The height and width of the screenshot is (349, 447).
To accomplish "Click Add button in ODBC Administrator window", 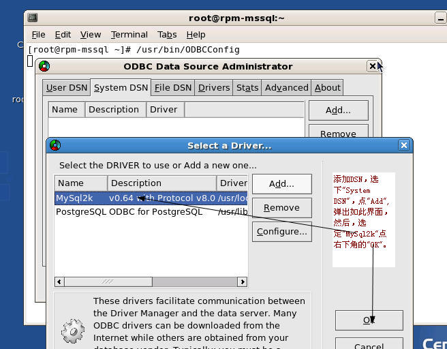I will [339, 110].
